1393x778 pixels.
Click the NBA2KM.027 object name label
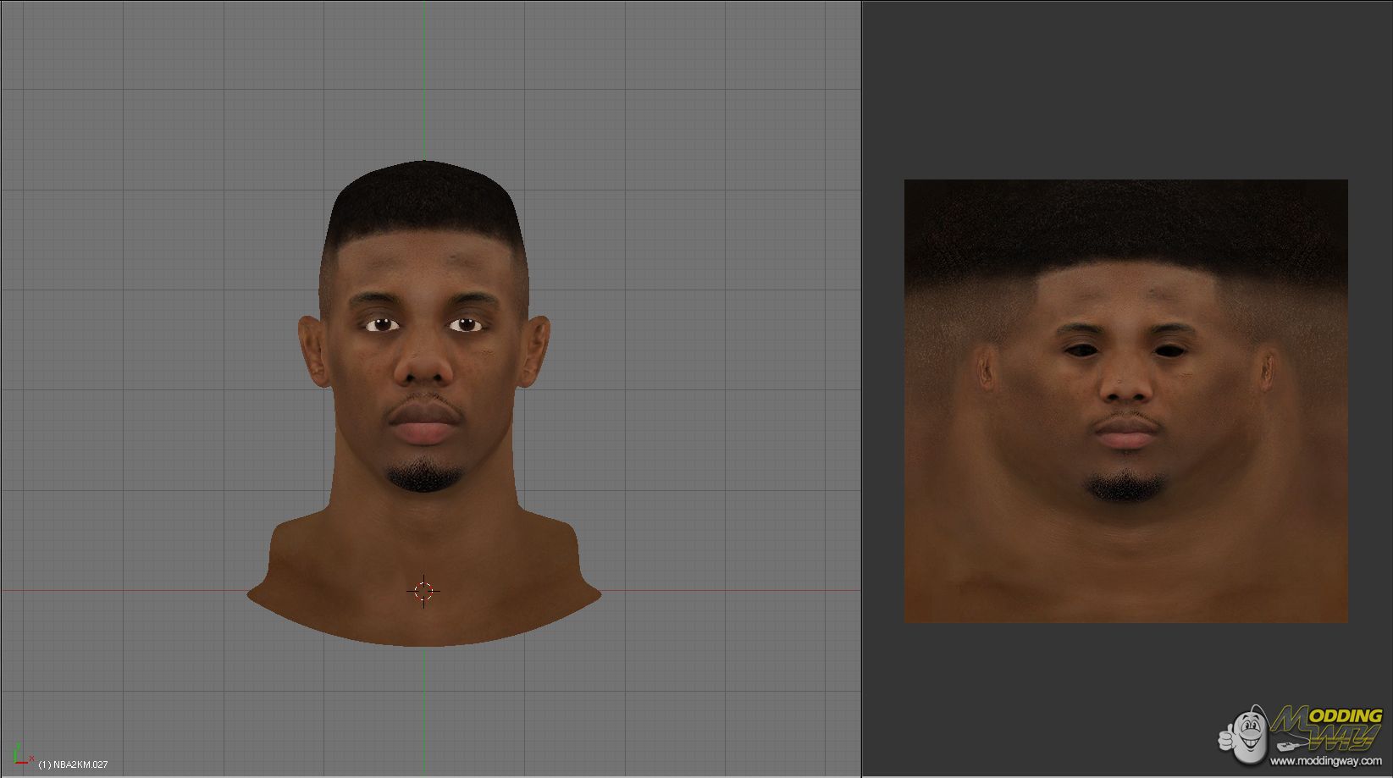point(73,764)
